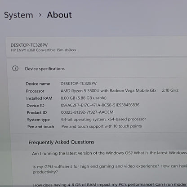The image size is (187, 187).
Task: Click the Frequently Asked Questions heading
Action: click(62, 142)
